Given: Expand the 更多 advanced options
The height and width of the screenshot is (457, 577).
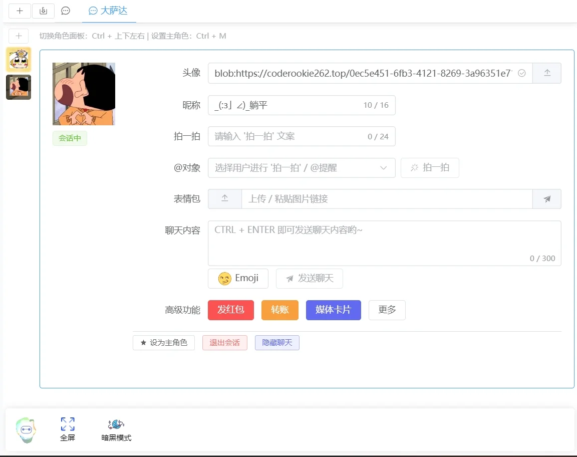Looking at the screenshot, I should tap(387, 310).
